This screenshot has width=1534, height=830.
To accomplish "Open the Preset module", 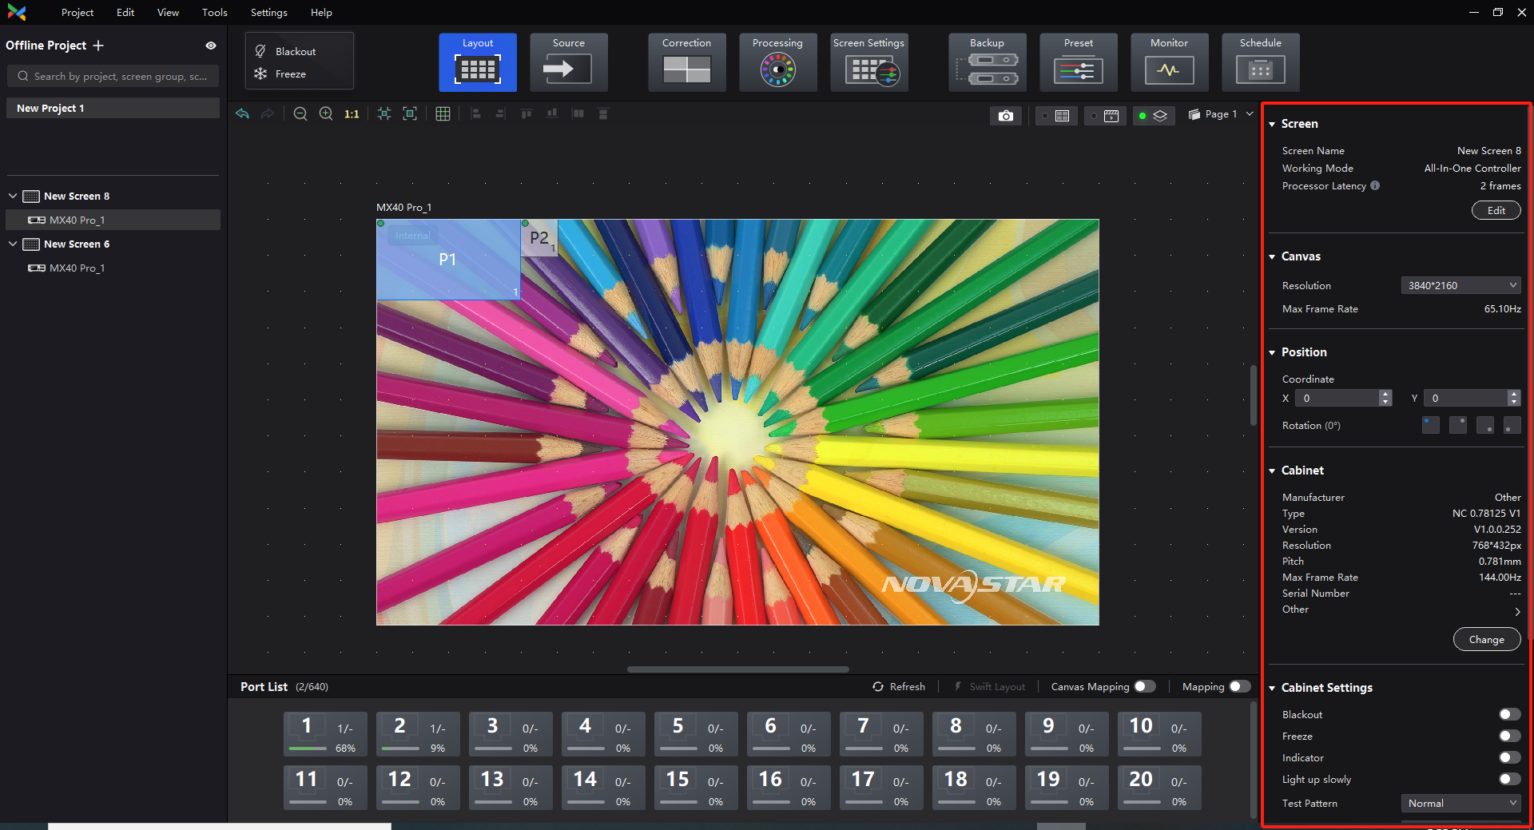I will (x=1078, y=62).
